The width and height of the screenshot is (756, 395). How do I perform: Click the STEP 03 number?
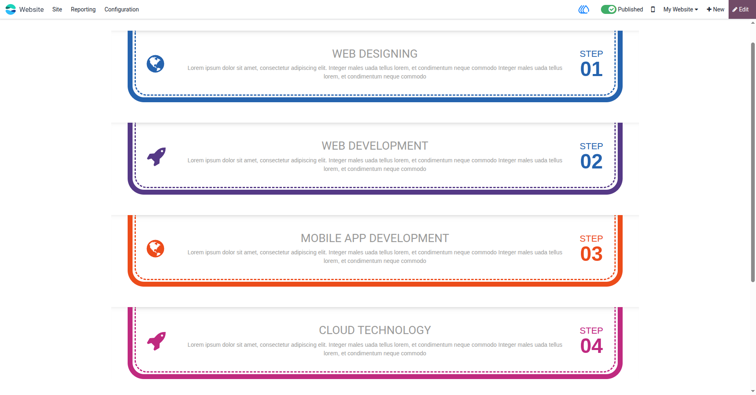tap(591, 254)
